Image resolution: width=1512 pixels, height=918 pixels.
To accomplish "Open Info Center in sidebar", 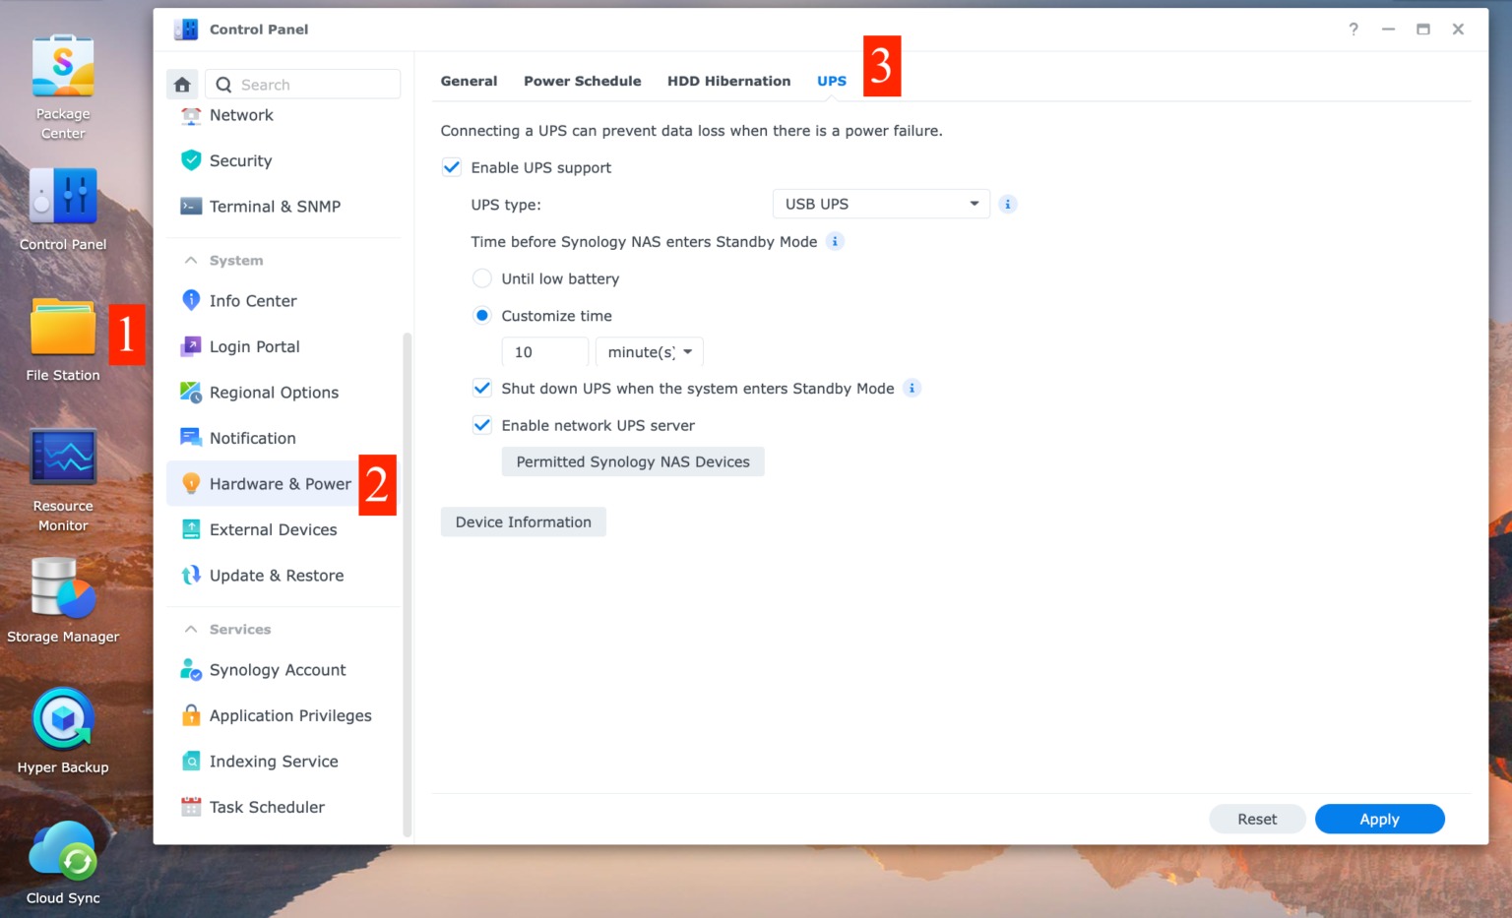I will point(283,300).
